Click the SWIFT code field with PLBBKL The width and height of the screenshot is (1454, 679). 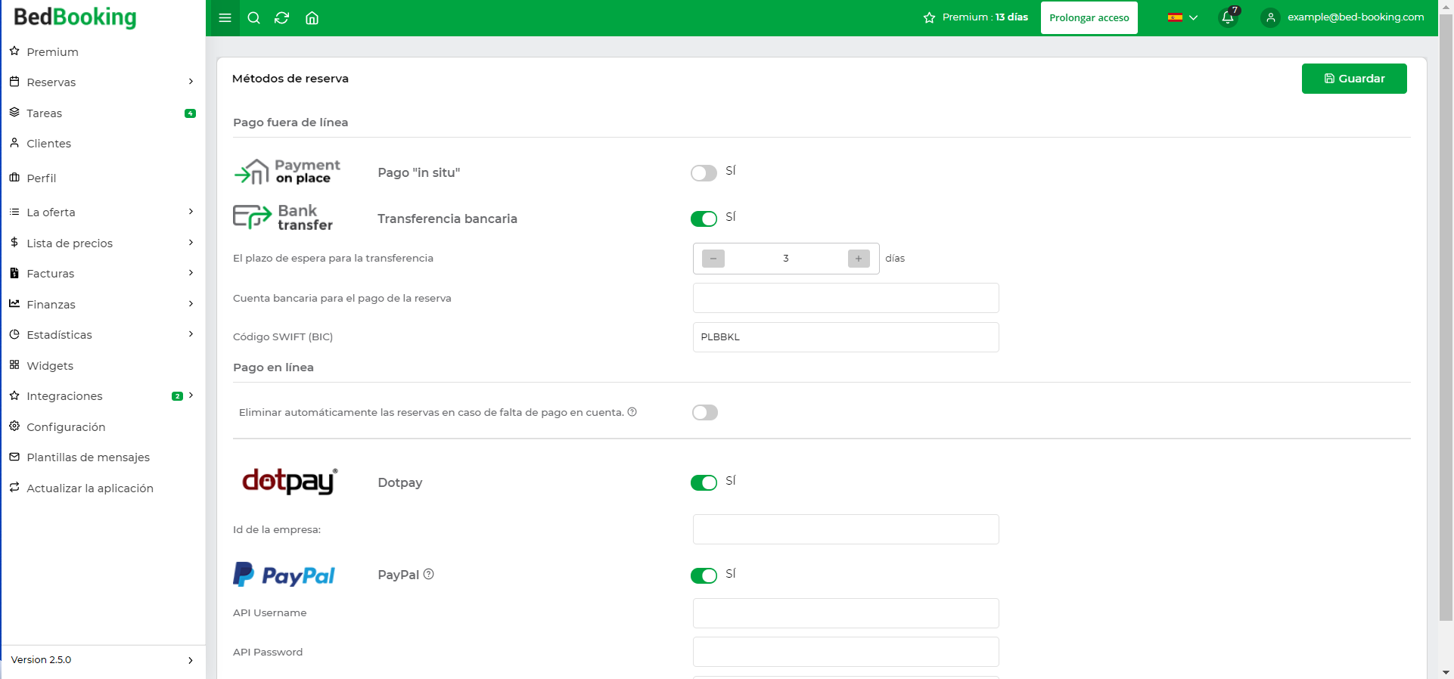846,337
